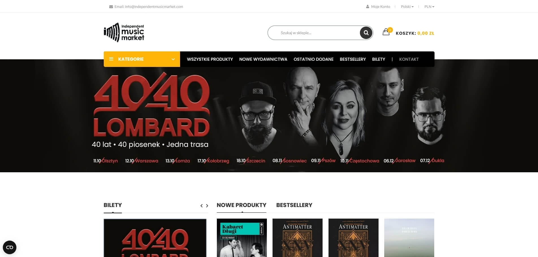
Task: Select the Nowe Produkty tab
Action: pos(241,205)
